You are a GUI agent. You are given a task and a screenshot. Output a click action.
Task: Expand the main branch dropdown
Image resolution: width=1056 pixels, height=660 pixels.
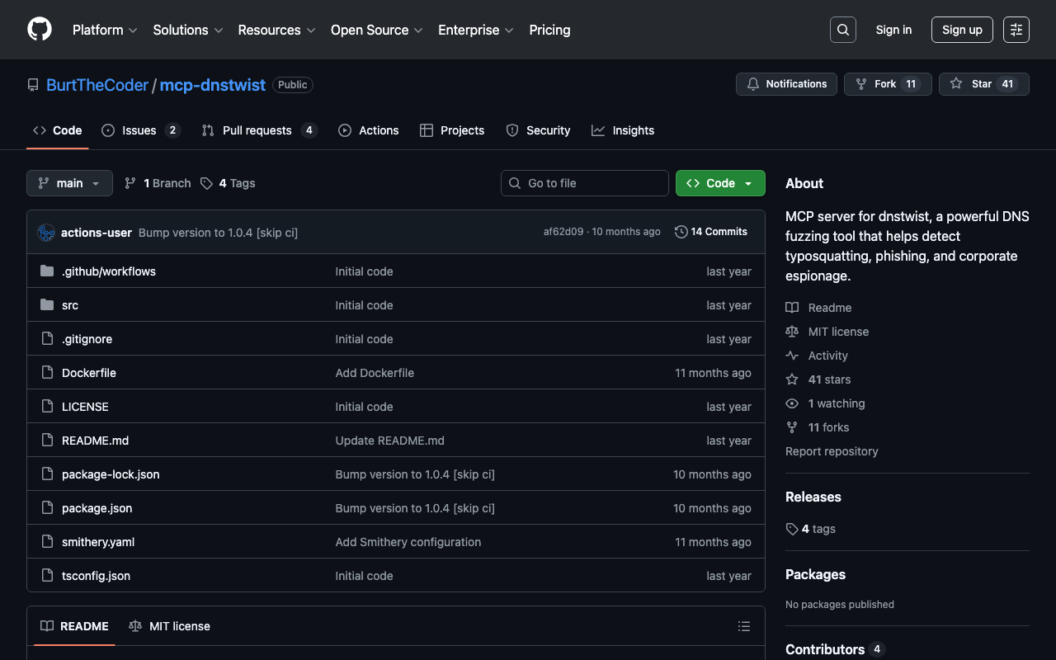69,183
